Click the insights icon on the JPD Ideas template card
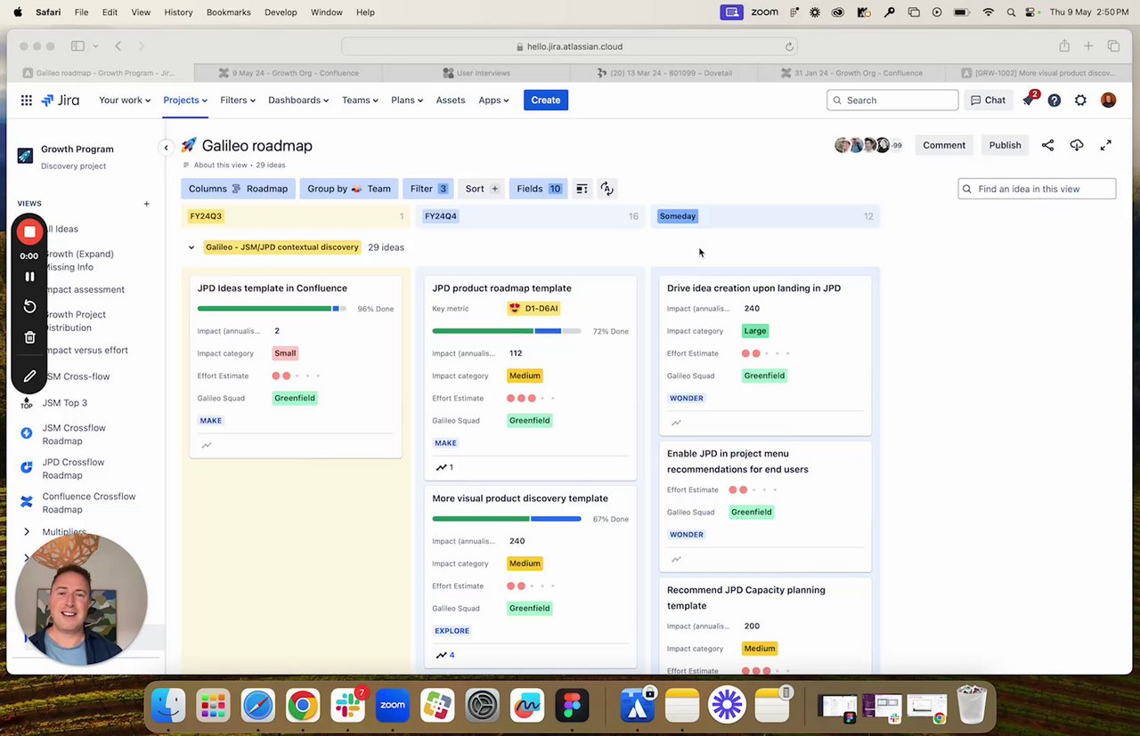Screen dimensions: 1140x736 (207, 445)
